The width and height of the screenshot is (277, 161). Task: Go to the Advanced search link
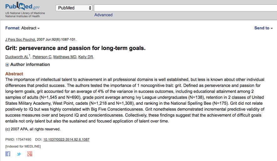(x=103, y=15)
